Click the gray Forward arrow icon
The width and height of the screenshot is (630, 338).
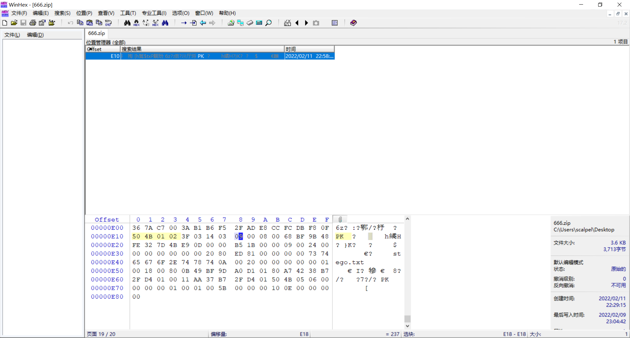click(212, 23)
